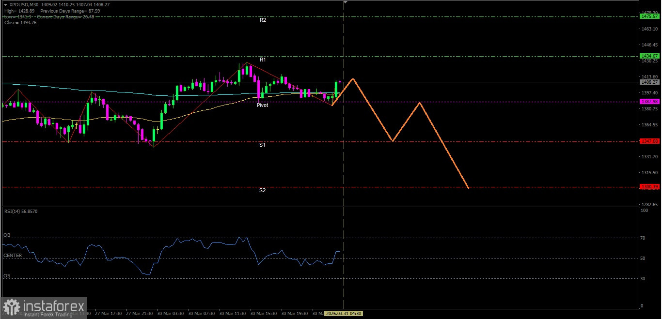Click the 1434.67 green price tag
662x319 pixels.
[x=649, y=56]
